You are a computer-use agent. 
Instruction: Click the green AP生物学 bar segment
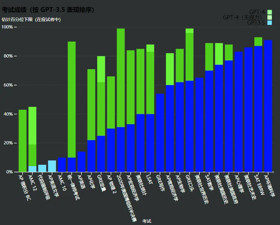180,66
